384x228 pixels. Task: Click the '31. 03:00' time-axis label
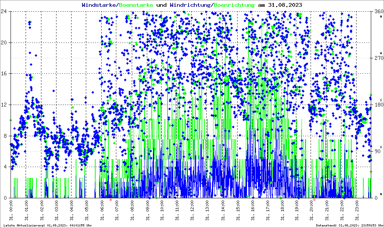point(56,210)
